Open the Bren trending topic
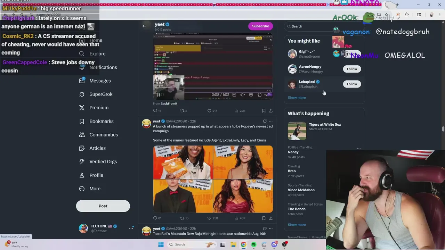The width and height of the screenshot is (445, 250). pos(292,171)
